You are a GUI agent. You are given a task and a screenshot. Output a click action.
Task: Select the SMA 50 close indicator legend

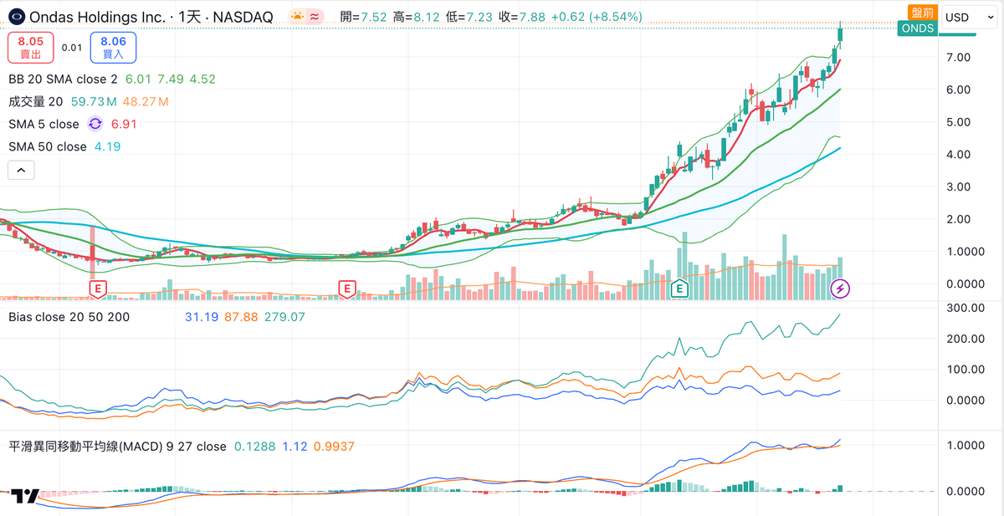[48, 146]
